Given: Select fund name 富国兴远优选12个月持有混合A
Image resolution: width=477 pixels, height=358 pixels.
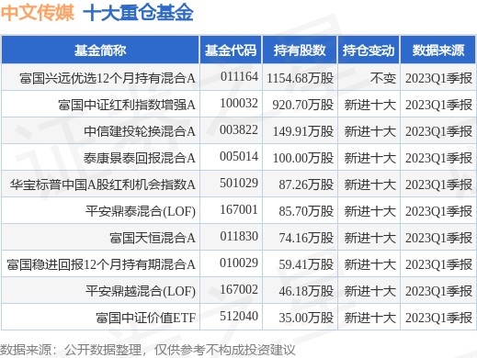Looking at the screenshot, I should pos(108,78).
